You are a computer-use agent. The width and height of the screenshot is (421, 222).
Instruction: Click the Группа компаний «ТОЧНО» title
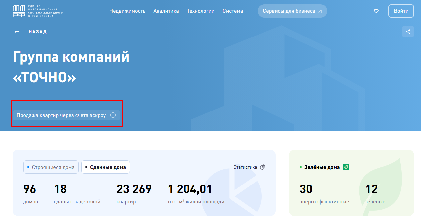click(x=71, y=67)
